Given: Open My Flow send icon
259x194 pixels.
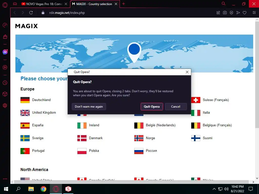Looking at the screenshot, I should point(238,13).
